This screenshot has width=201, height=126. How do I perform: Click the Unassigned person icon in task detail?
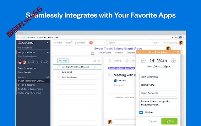click(x=110, y=60)
